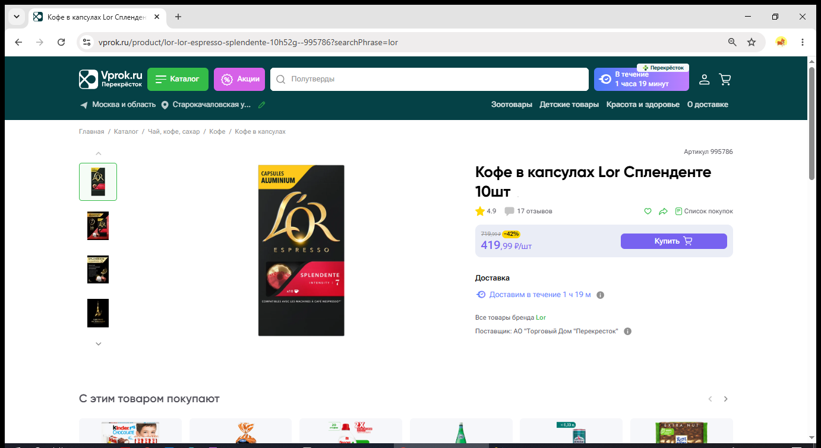Select the third Splendente thumbnail
This screenshot has width=821, height=448.
click(98, 269)
